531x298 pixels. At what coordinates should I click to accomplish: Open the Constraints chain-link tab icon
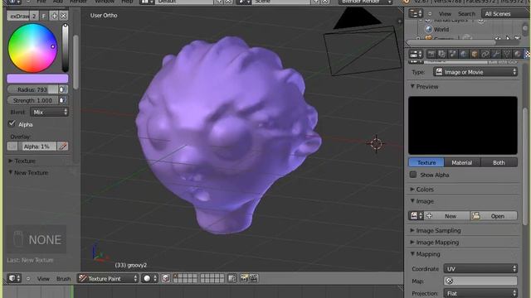[x=485, y=54]
